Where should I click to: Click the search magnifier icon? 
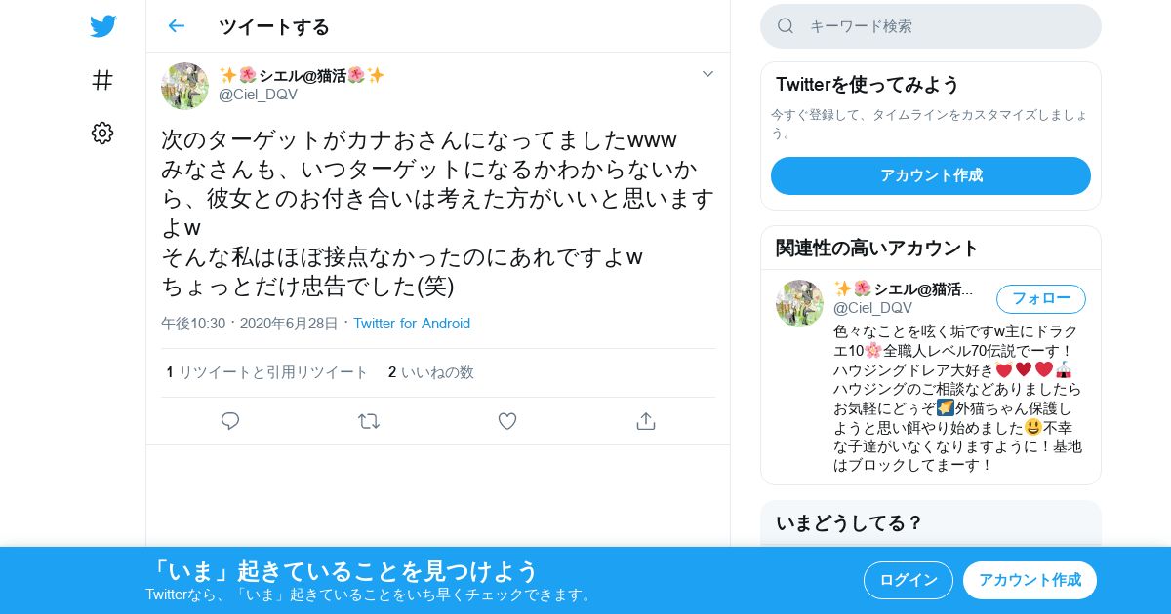point(786,26)
